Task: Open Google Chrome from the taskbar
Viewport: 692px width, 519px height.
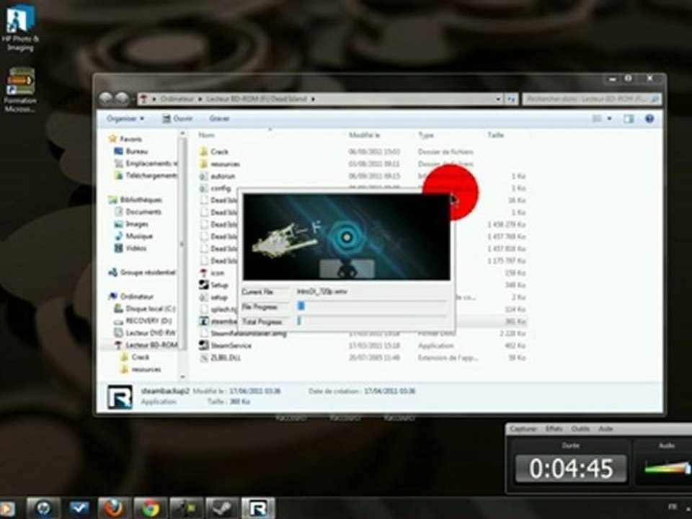Action: [x=150, y=508]
